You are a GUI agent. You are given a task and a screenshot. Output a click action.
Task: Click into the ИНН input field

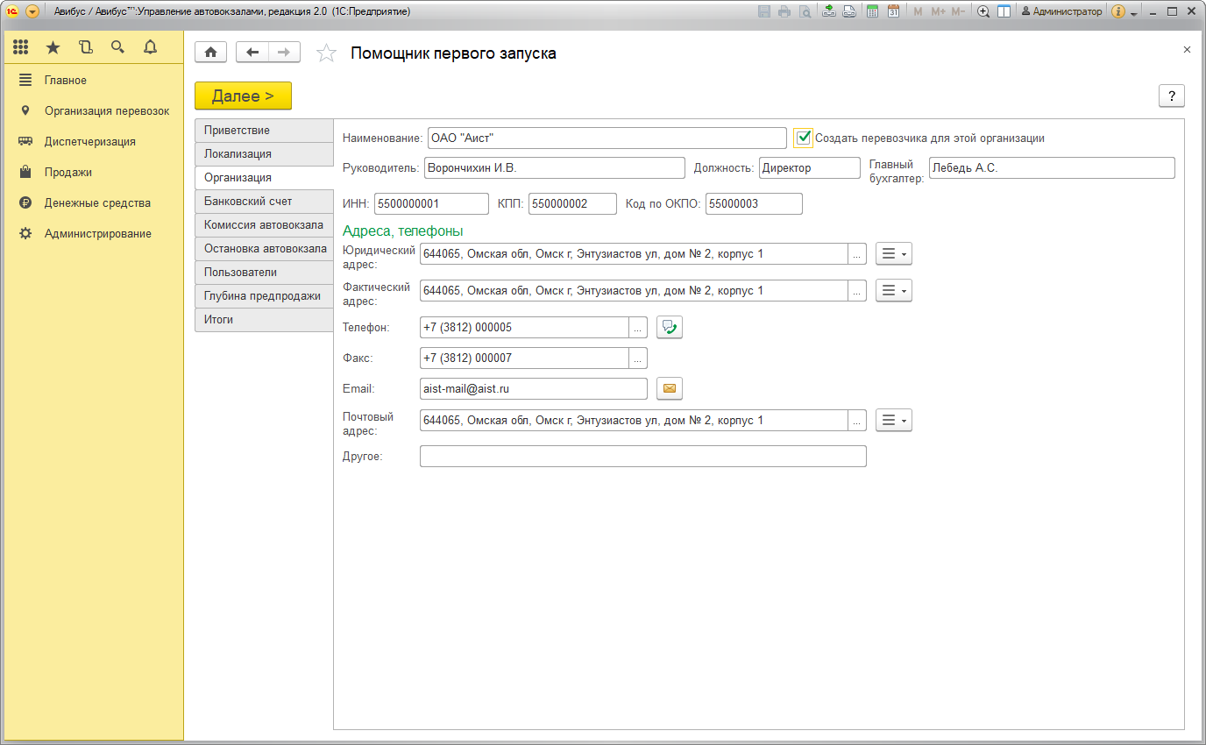tap(430, 203)
